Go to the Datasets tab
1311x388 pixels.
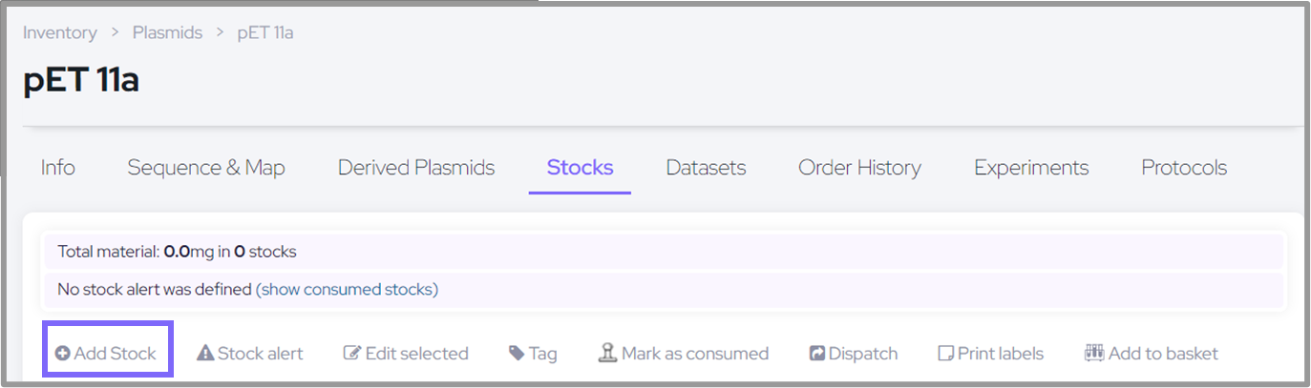coord(706,169)
